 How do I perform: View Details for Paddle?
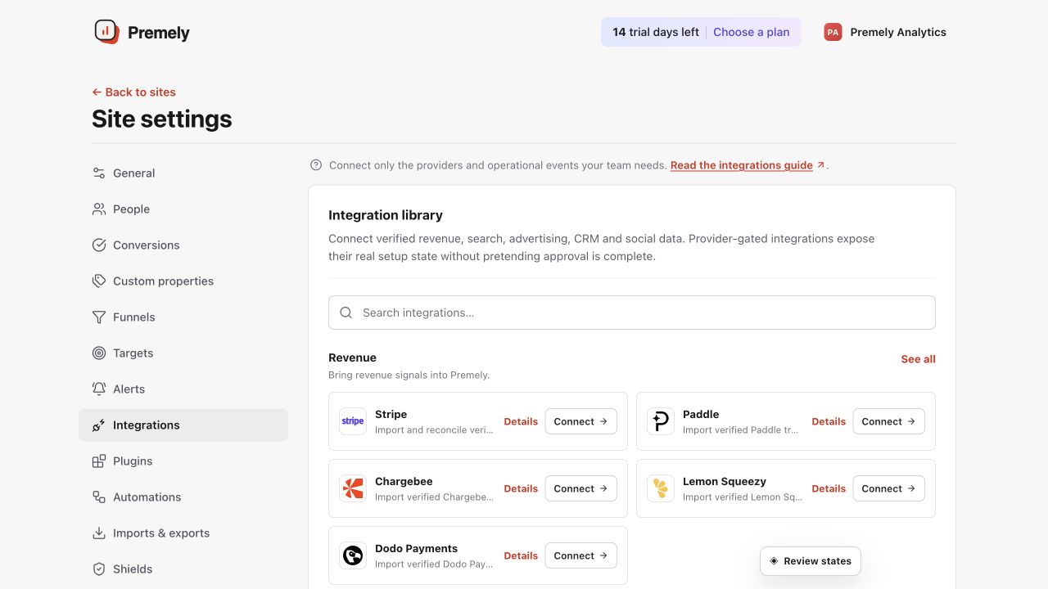(x=829, y=421)
